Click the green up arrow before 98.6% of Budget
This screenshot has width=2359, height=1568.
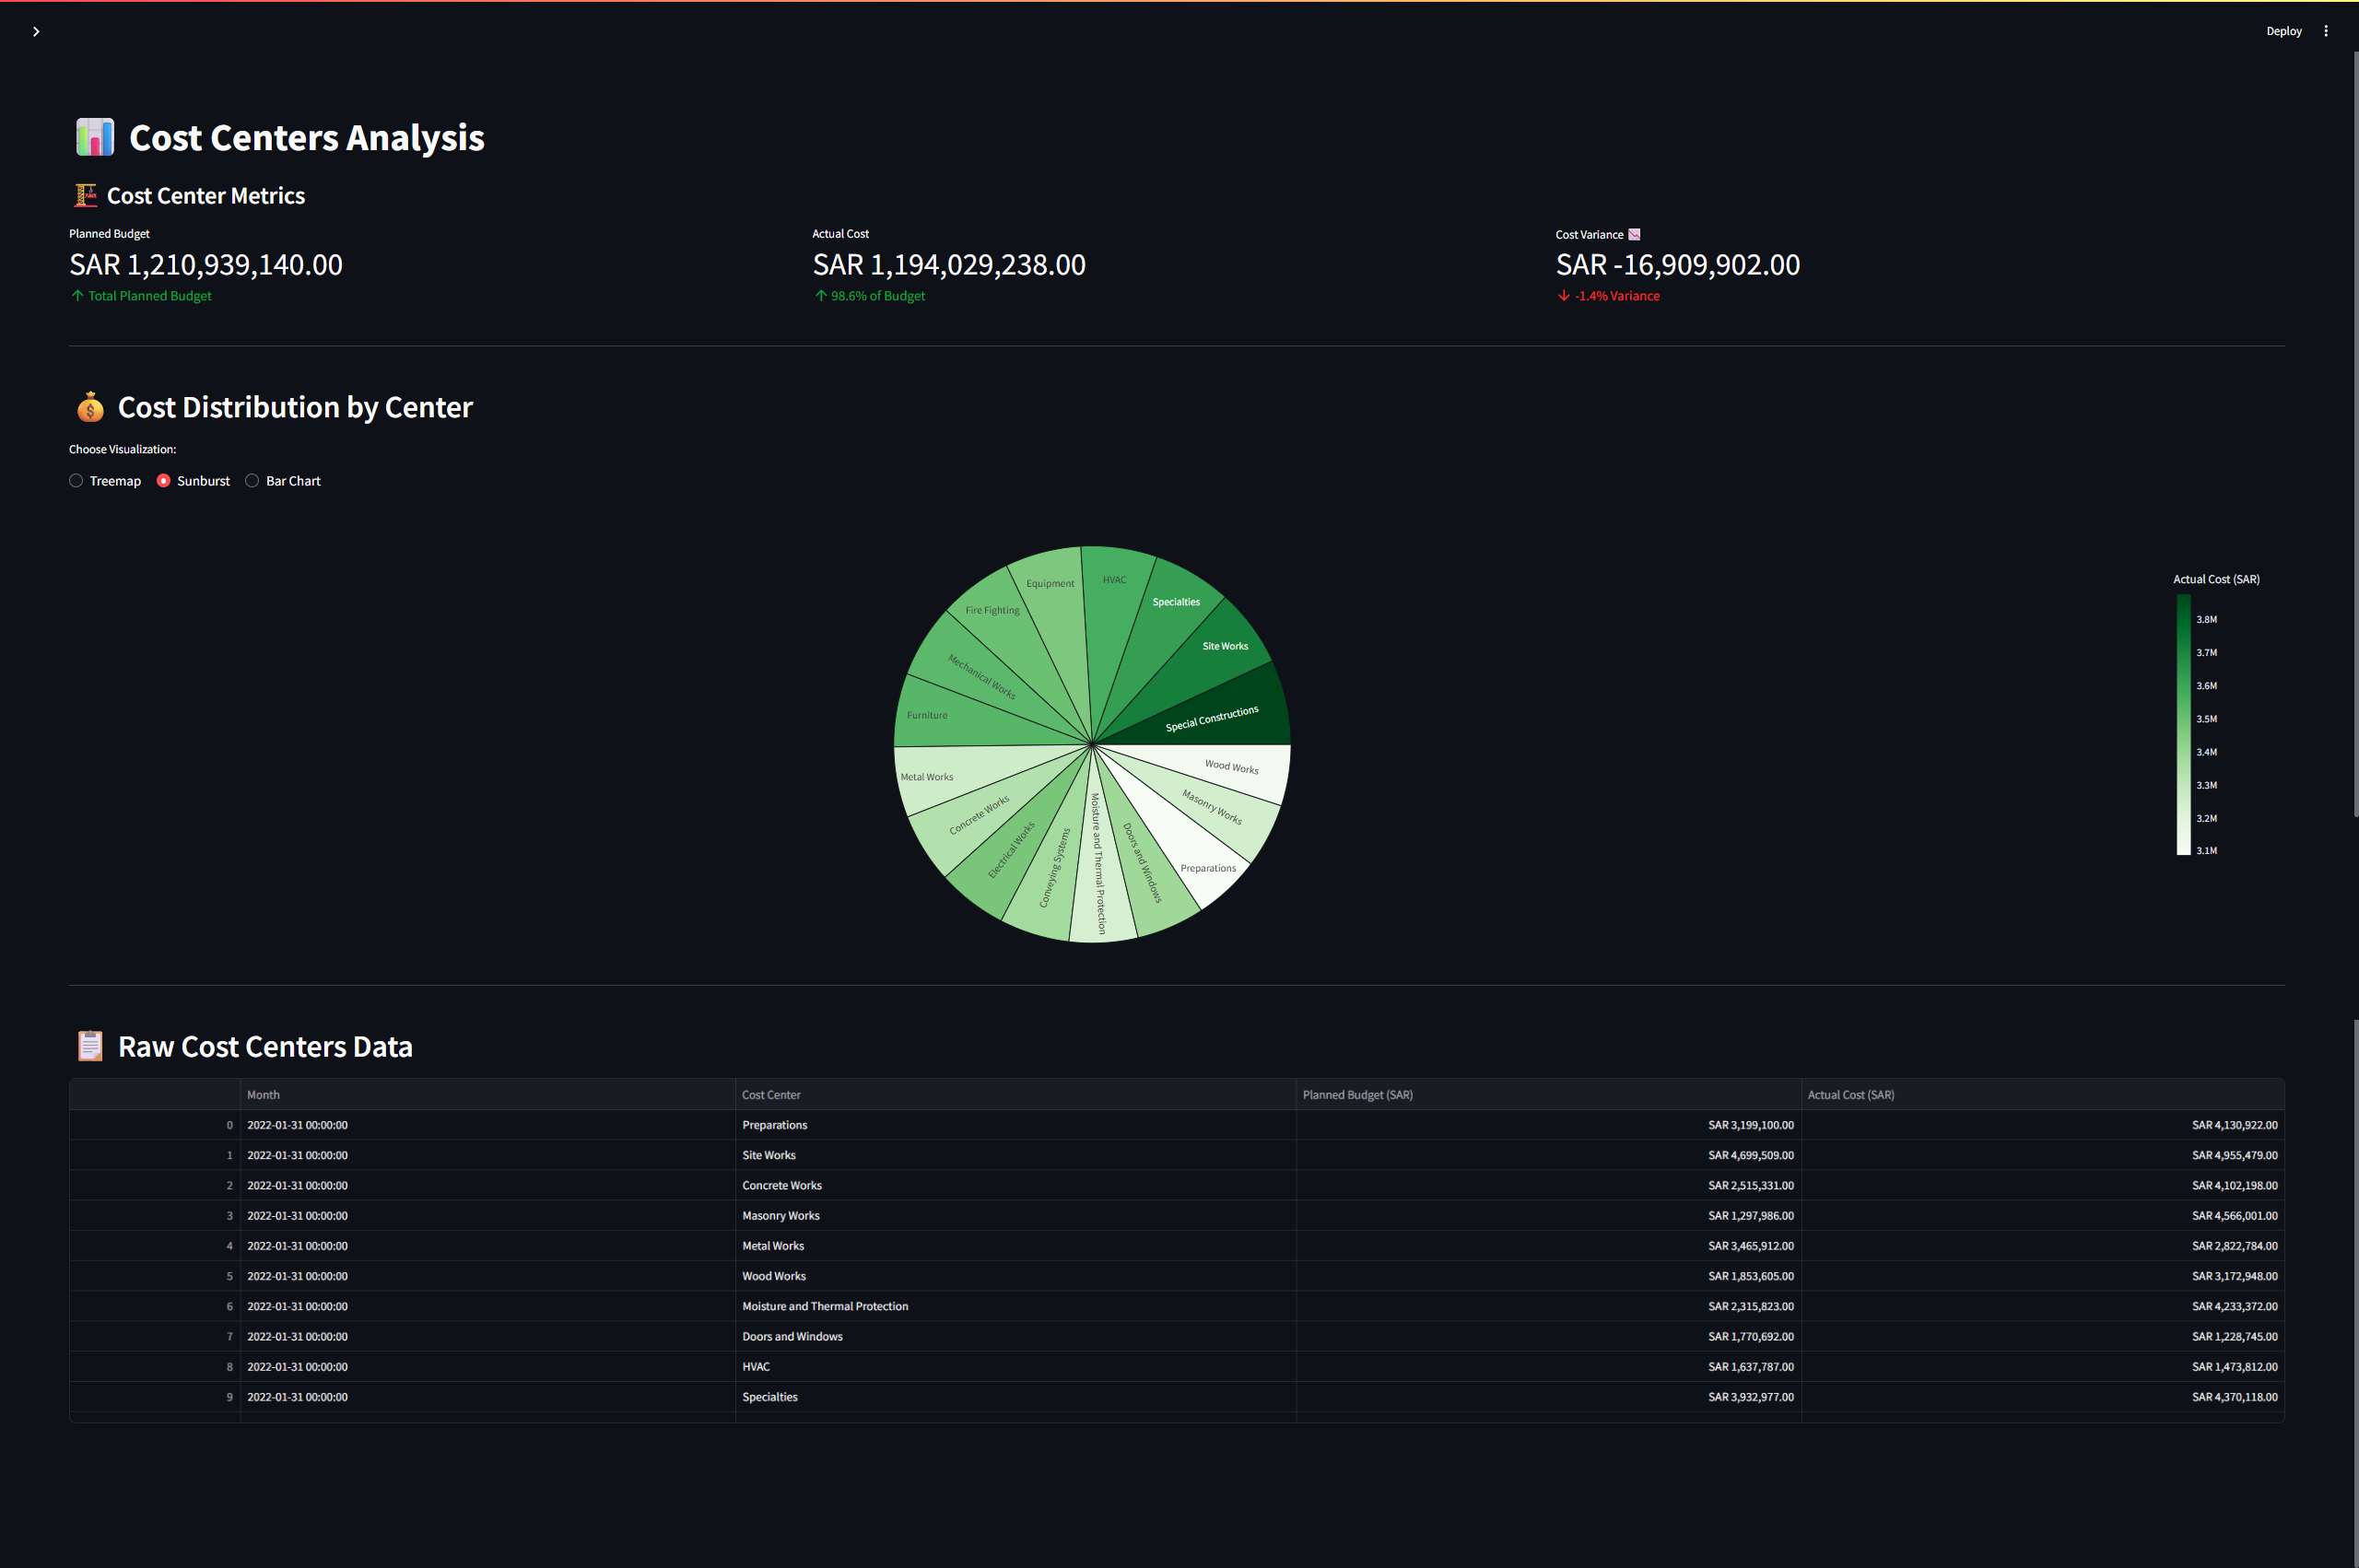821,296
